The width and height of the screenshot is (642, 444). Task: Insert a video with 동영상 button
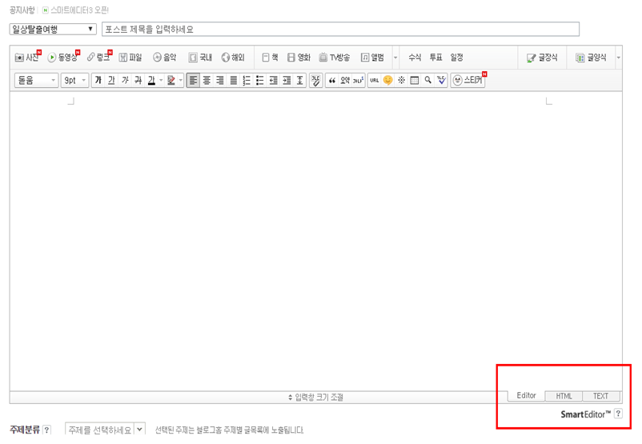pos(62,58)
